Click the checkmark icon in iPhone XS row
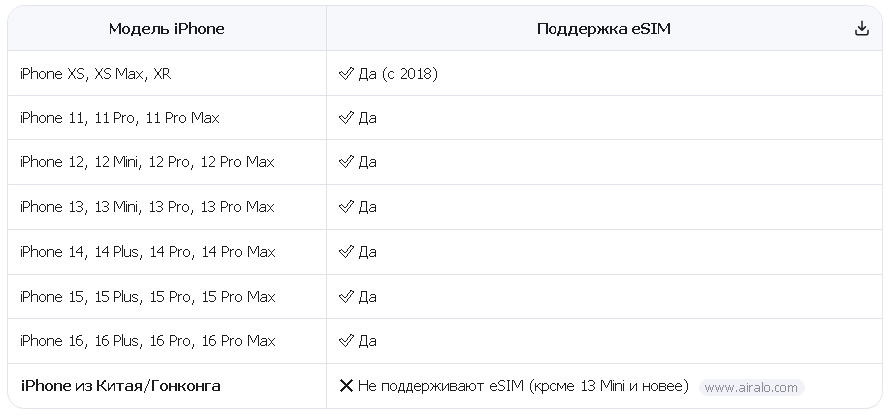Image resolution: width=889 pixels, height=420 pixels. click(x=346, y=74)
